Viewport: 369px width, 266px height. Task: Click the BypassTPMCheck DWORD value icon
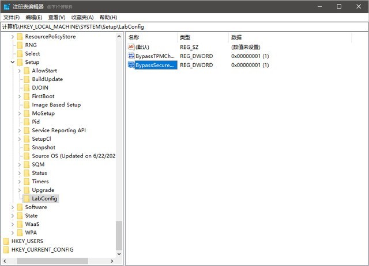(x=131, y=56)
